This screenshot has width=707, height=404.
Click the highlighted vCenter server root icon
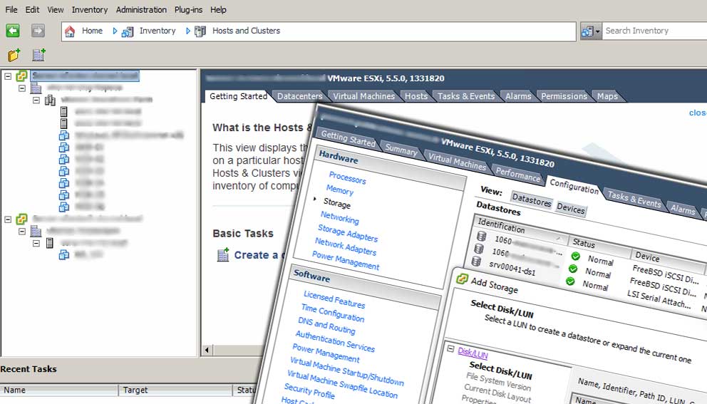(x=21, y=76)
